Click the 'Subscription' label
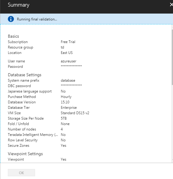This screenshot has width=173, height=179. coord(18,42)
